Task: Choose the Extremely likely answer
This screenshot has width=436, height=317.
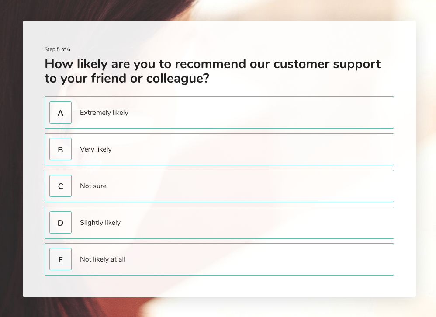Action: tap(219, 113)
